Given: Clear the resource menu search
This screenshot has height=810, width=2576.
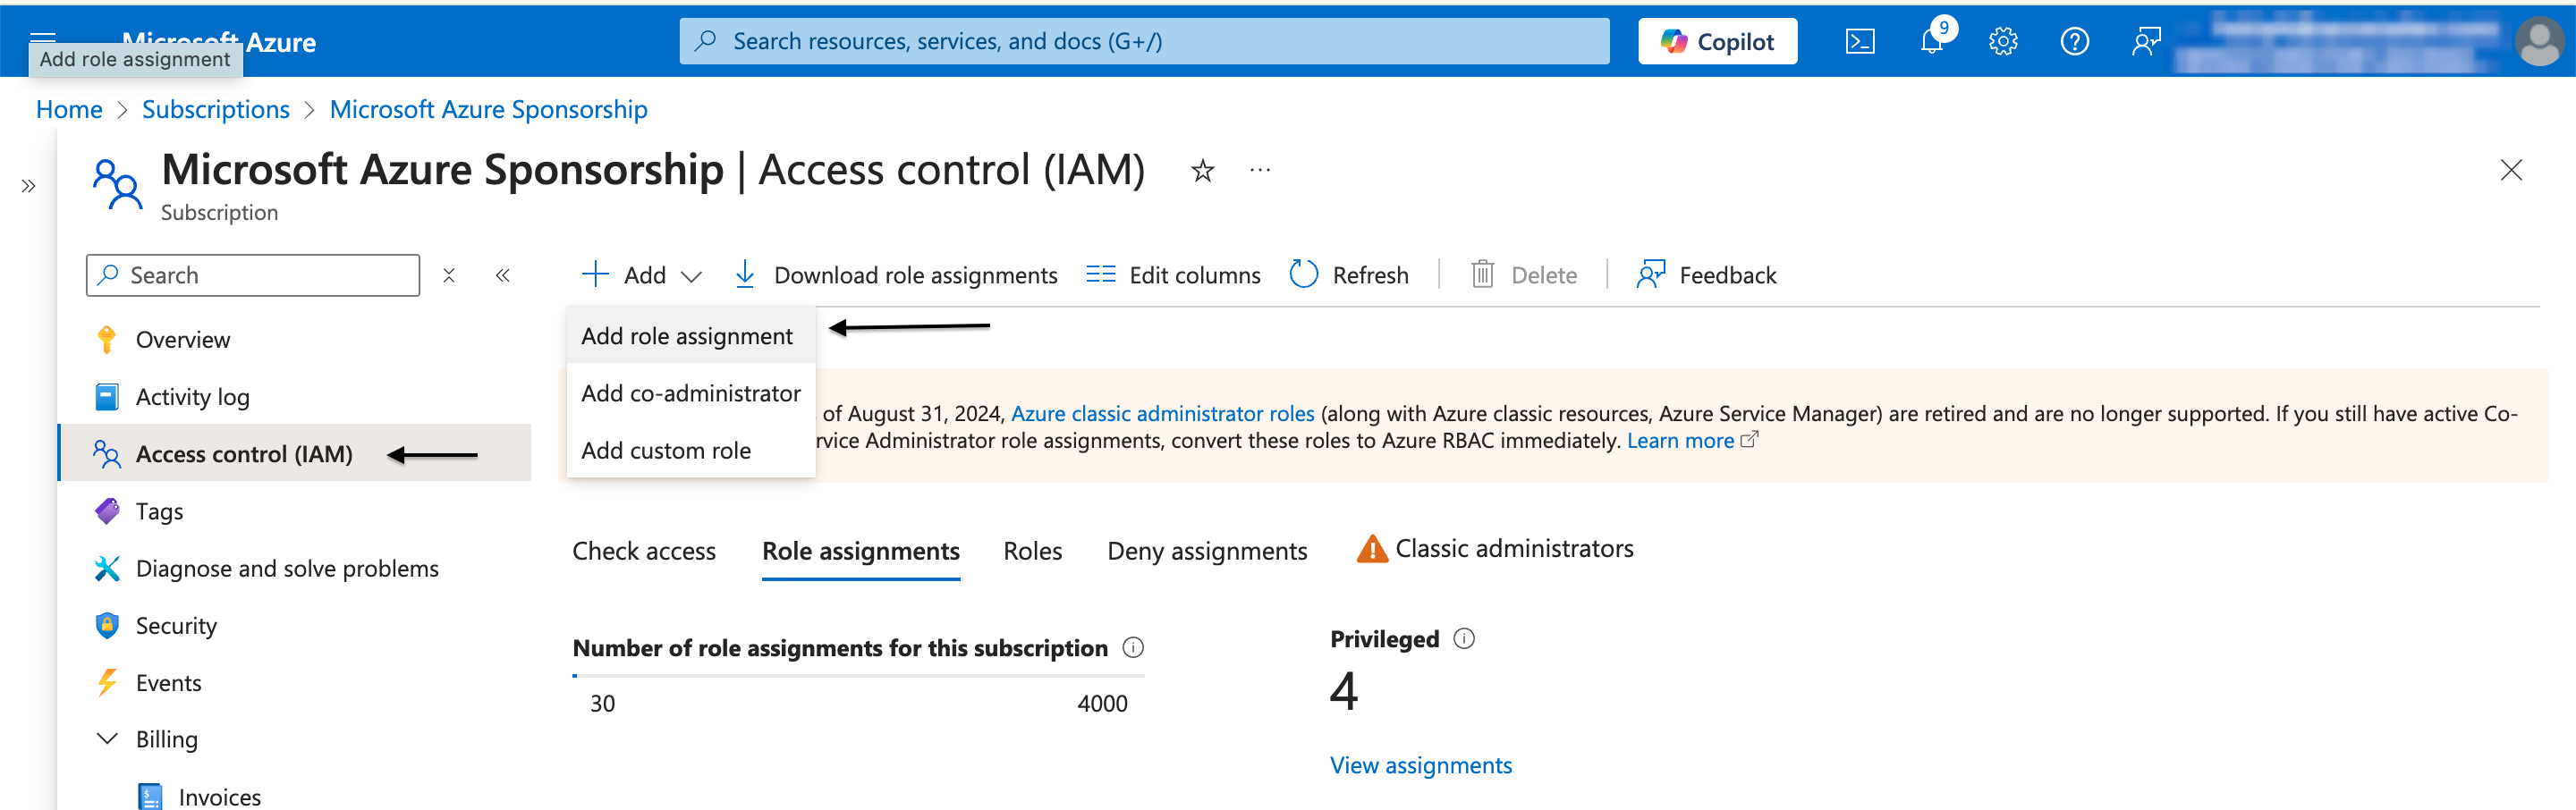Looking at the screenshot, I should 449,275.
